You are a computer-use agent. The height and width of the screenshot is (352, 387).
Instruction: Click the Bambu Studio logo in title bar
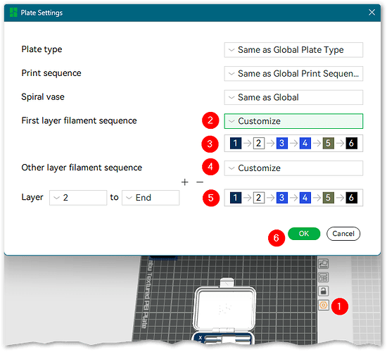pos(13,13)
